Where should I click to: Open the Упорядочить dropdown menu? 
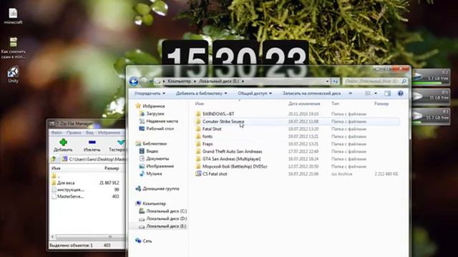150,94
